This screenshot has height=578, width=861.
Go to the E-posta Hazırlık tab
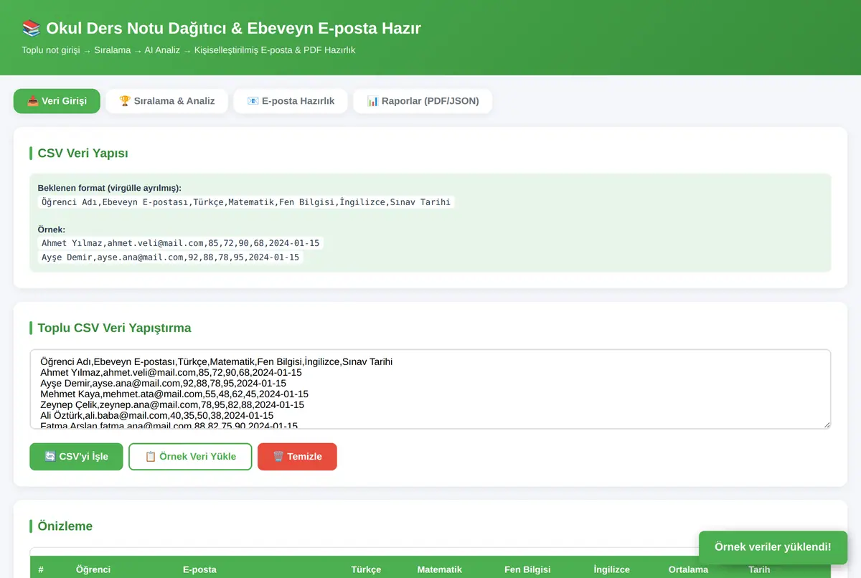(x=291, y=101)
